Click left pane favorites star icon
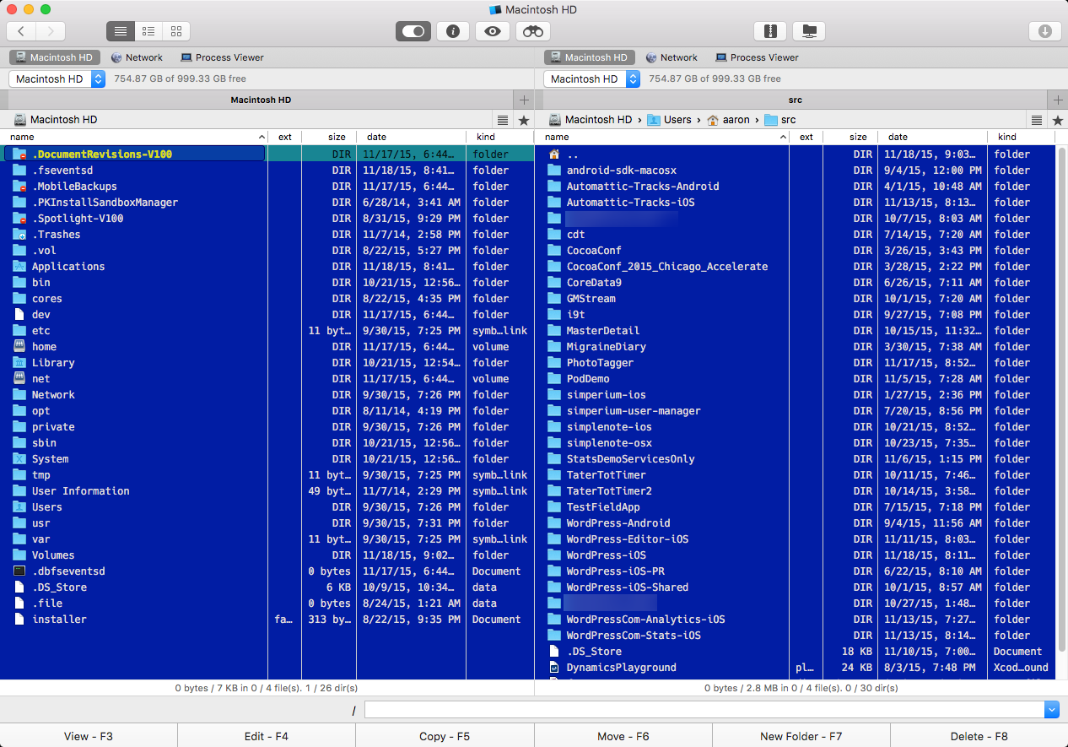 tap(524, 120)
